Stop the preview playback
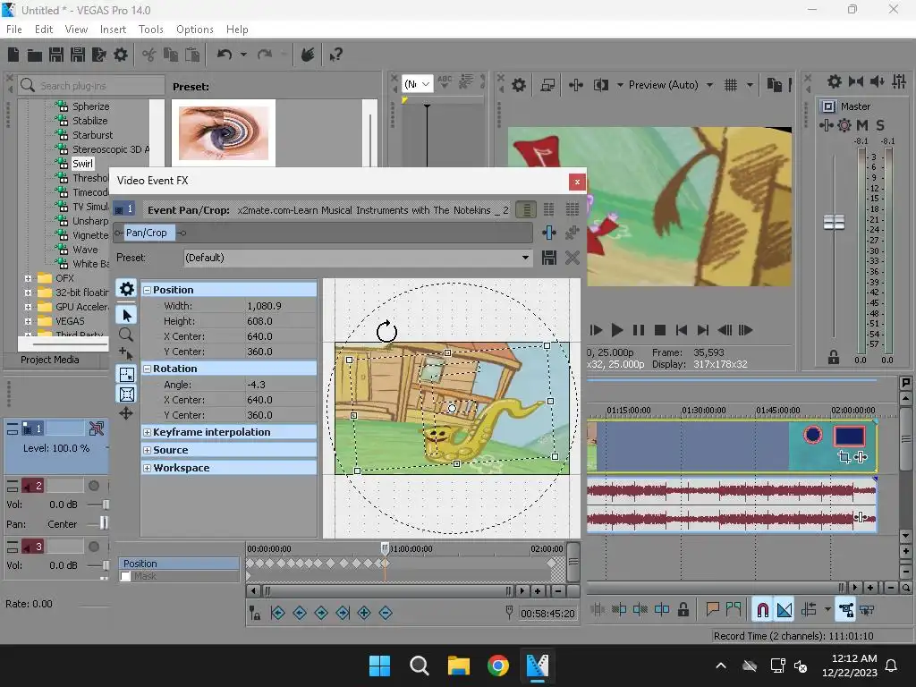916x687 pixels. click(660, 331)
